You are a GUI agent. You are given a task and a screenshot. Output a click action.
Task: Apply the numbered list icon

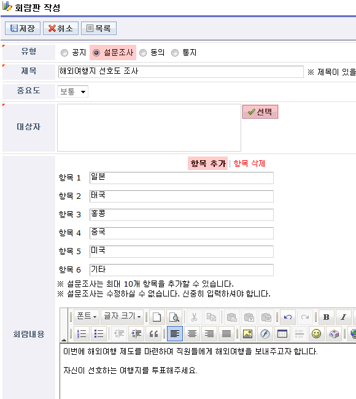(82, 333)
